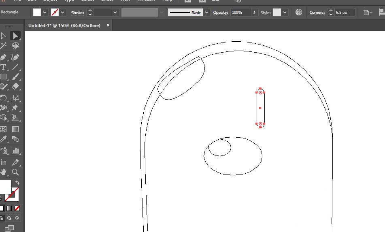Choose the Hand tool
This screenshot has width=385, height=232.
click(x=4, y=172)
